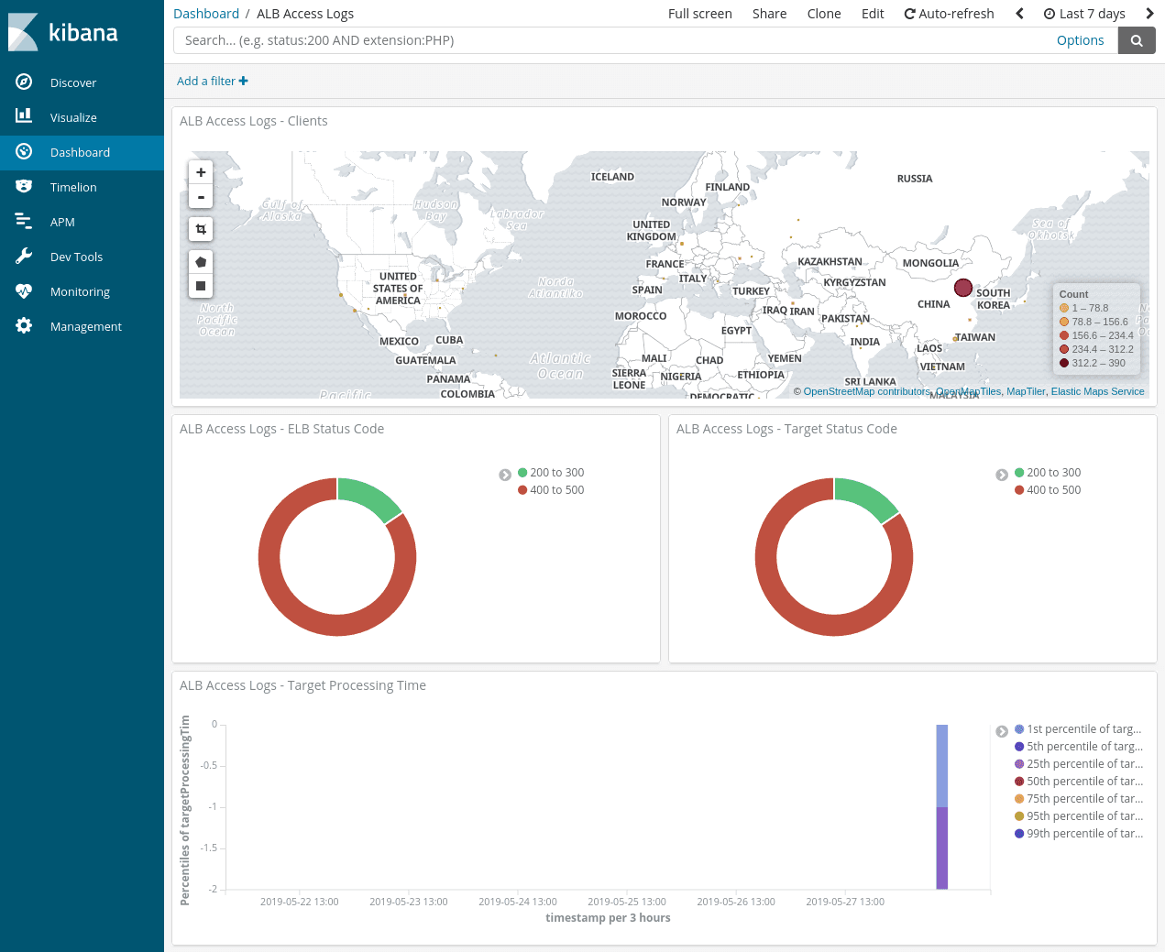Open Management gear icon

(x=24, y=325)
